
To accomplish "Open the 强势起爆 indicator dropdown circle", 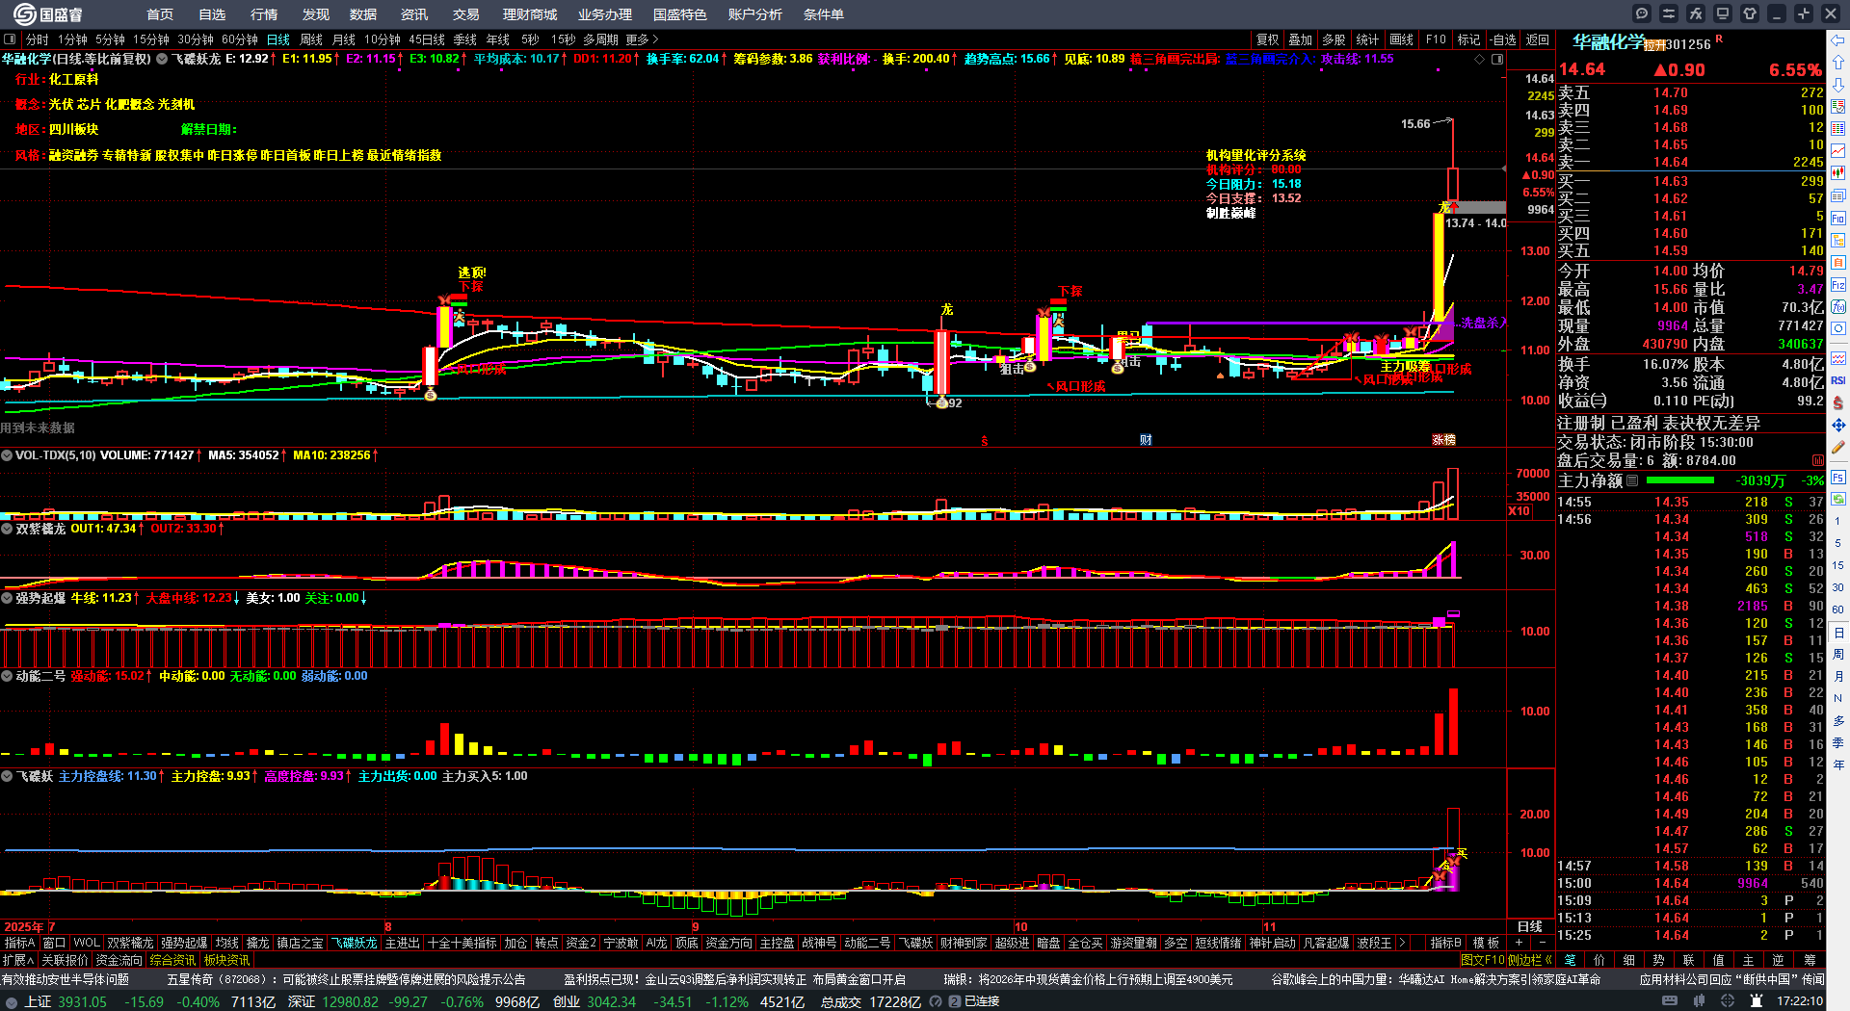I will (x=7, y=598).
